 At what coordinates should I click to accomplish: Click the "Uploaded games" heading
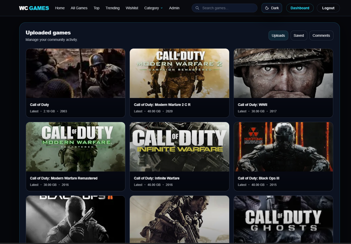click(48, 33)
